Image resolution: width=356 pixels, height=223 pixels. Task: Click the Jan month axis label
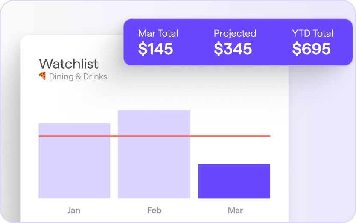tap(74, 210)
